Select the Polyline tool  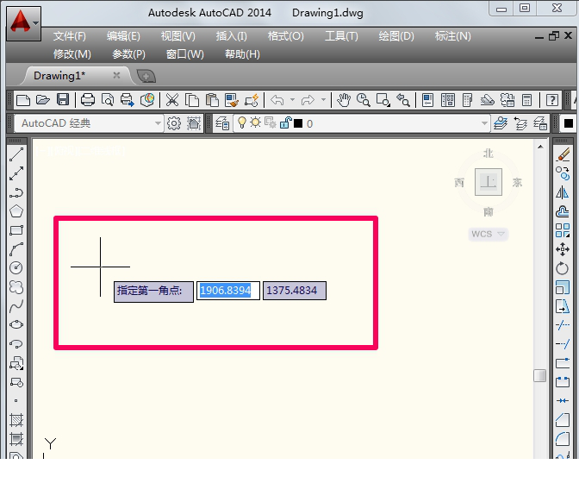coord(16,192)
